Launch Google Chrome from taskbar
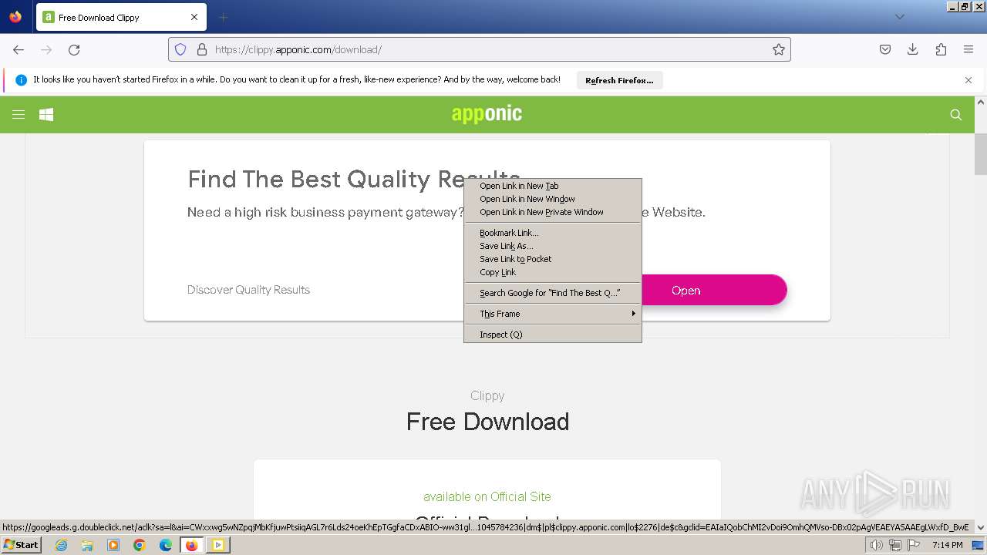This screenshot has width=987, height=555. pos(140,545)
